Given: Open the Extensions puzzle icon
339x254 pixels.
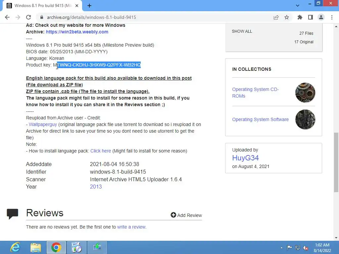Looking at the screenshot, I should point(300,17).
